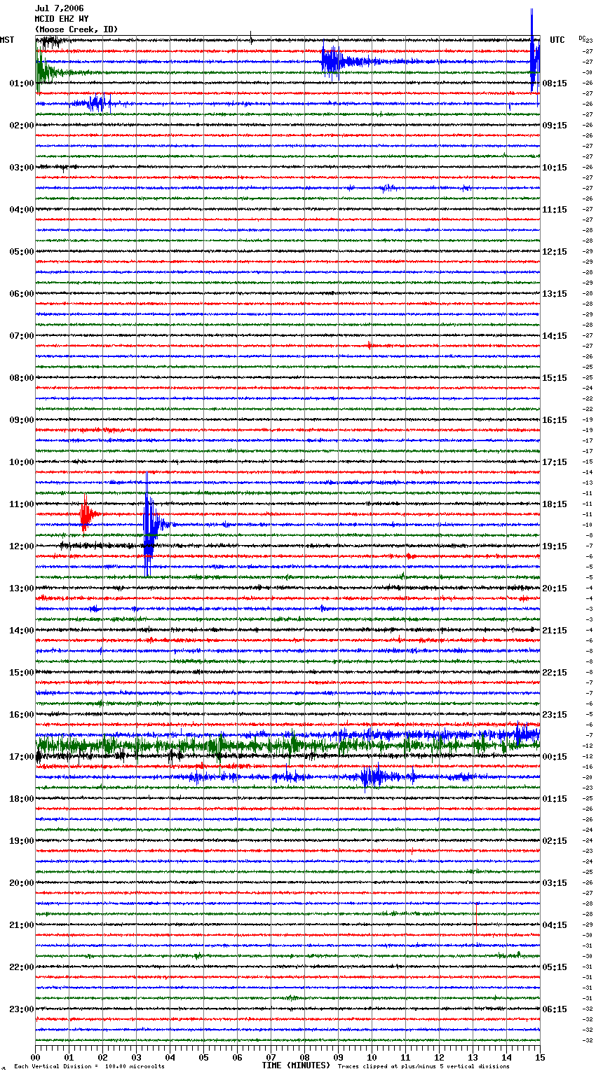Click the date label "Jul 7,2006"
Viewport: 596px width, 1076px height.
[59, 8]
